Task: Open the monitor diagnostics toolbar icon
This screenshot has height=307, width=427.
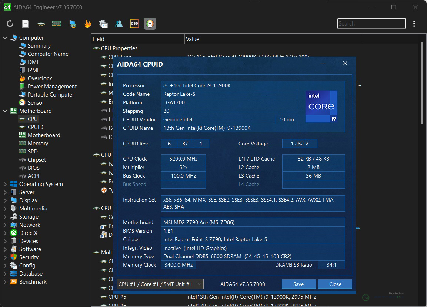Action: click(73, 24)
